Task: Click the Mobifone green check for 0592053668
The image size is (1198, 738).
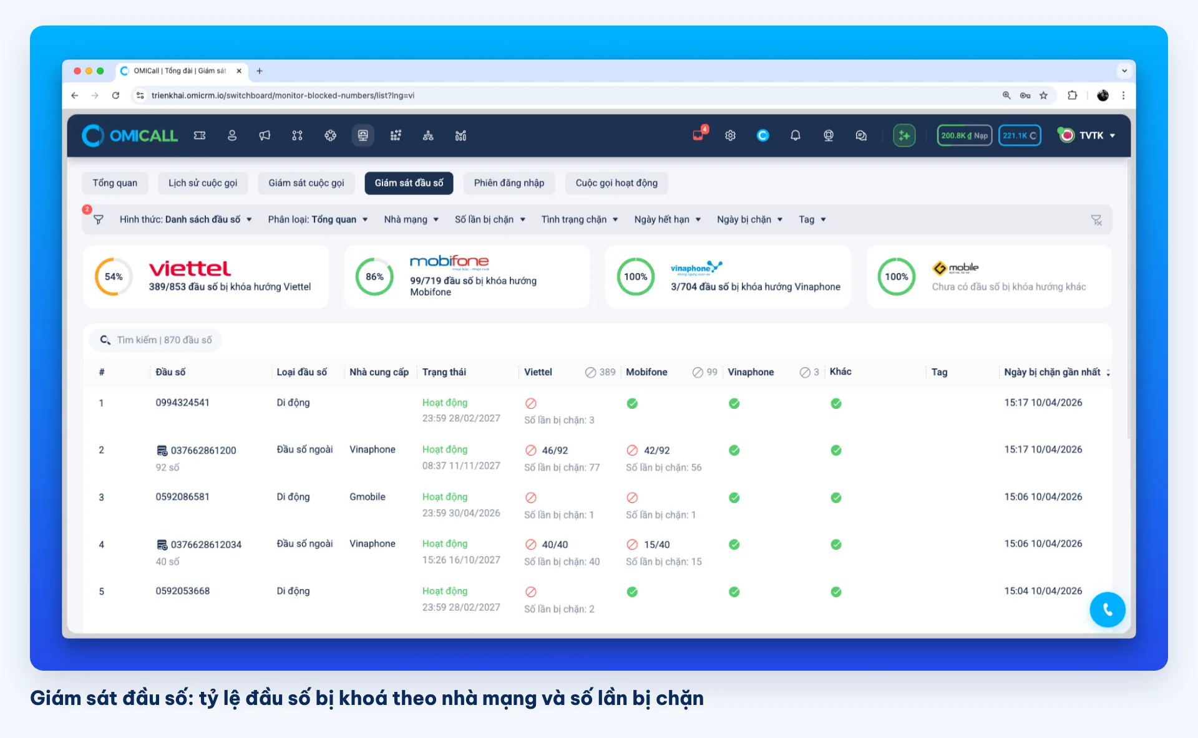Action: (632, 592)
